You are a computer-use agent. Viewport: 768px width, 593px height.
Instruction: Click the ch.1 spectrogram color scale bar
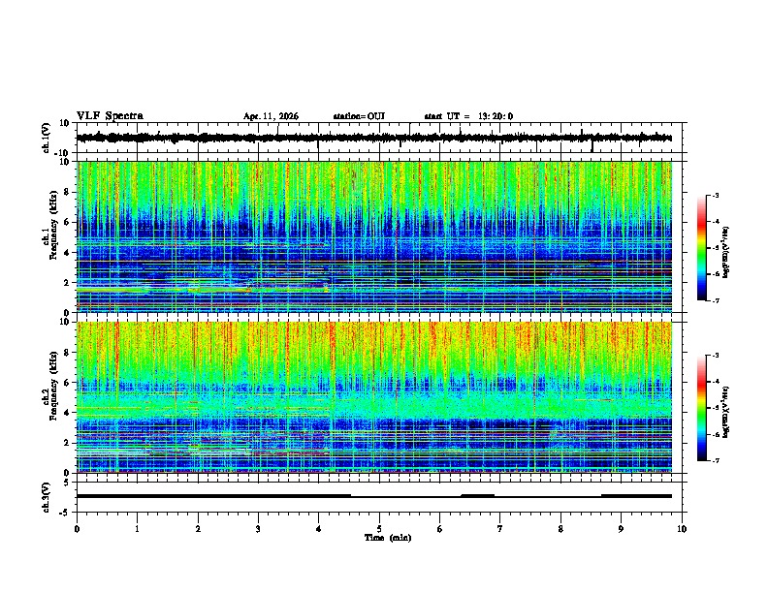coord(701,247)
